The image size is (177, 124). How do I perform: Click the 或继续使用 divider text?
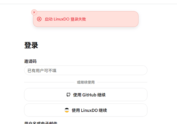86,82
